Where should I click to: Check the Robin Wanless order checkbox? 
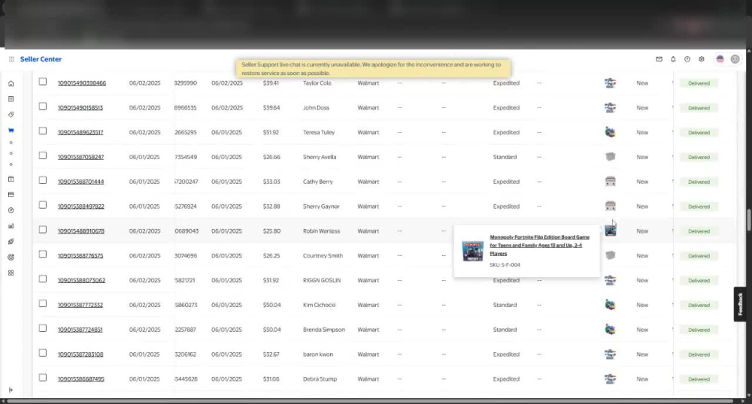[x=43, y=230]
